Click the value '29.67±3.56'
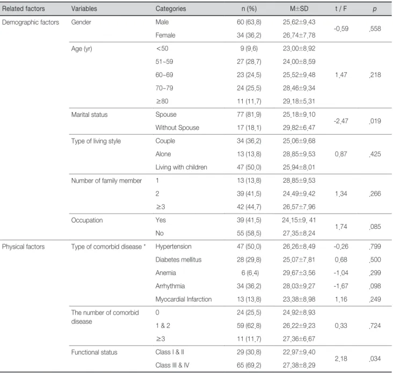 click(x=299, y=273)
